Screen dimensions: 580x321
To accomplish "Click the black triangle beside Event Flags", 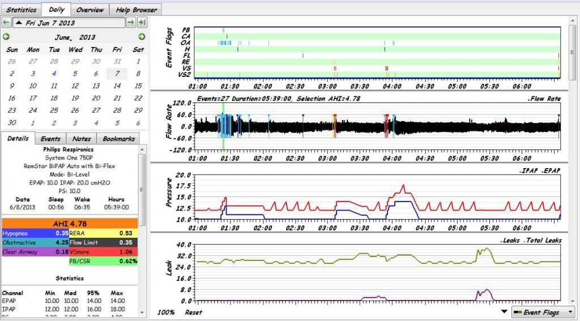I will 504,311.
